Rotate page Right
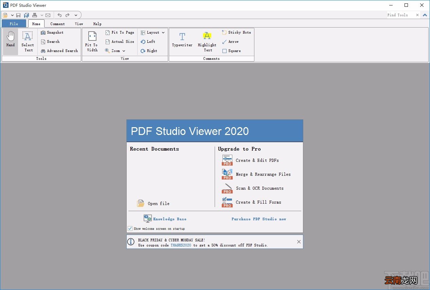The image size is (430, 290). tap(149, 51)
